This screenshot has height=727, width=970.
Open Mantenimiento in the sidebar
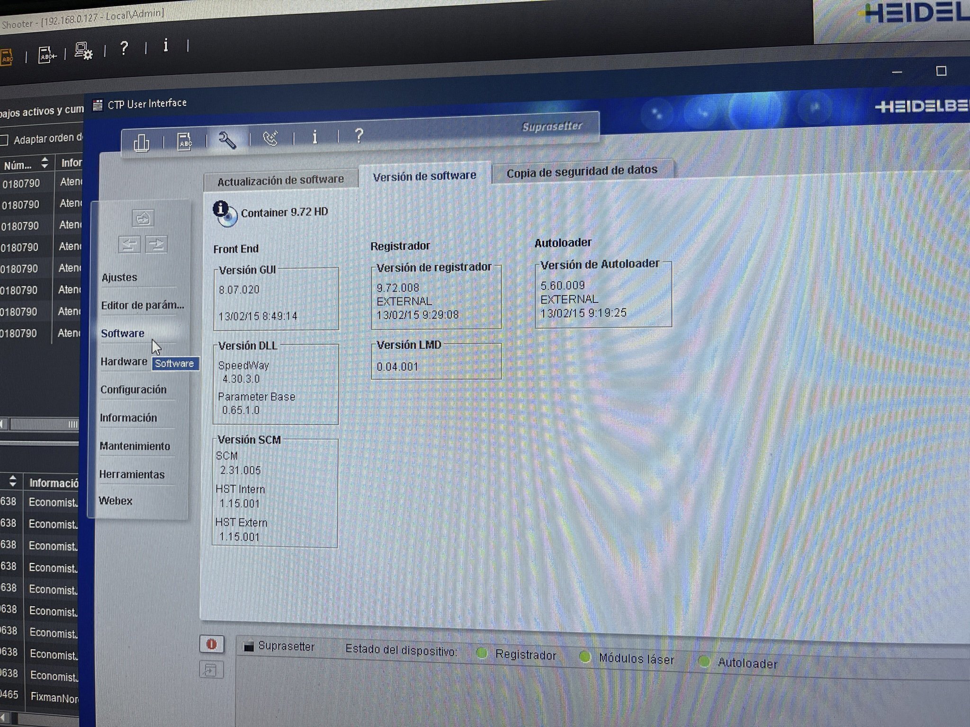(135, 446)
